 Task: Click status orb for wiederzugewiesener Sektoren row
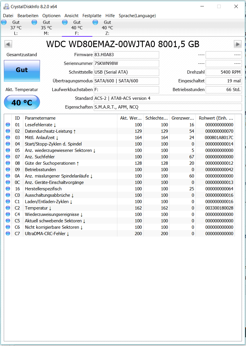click(x=8, y=150)
